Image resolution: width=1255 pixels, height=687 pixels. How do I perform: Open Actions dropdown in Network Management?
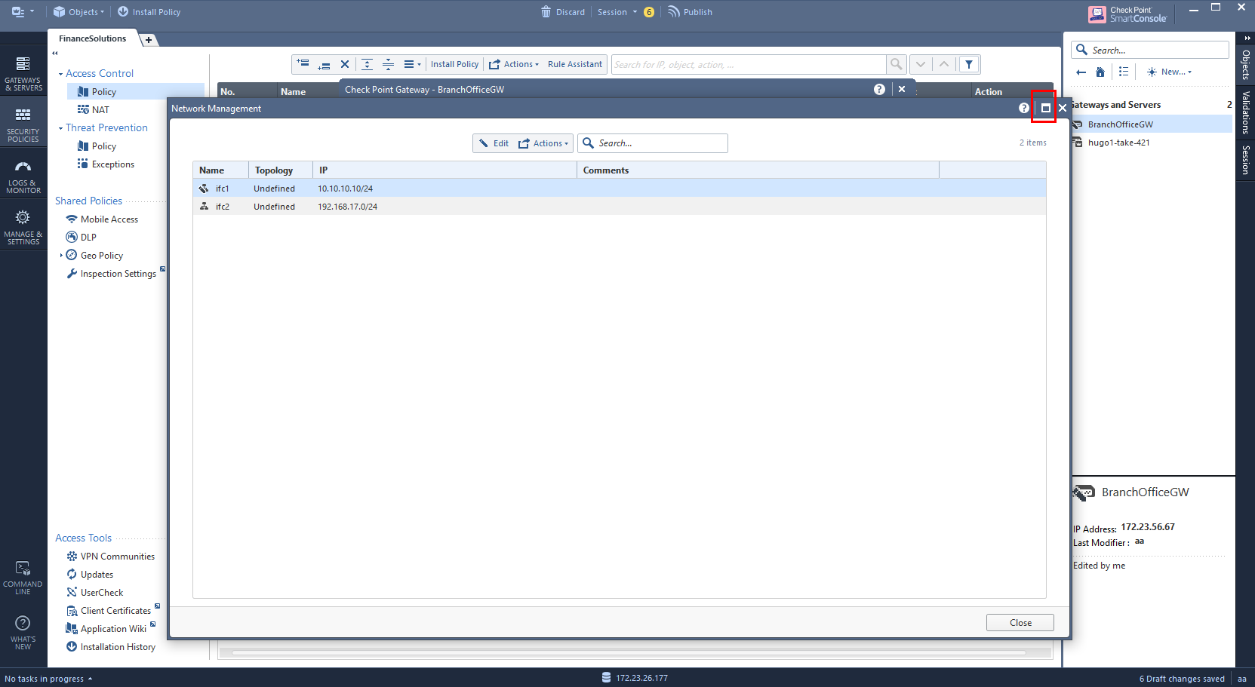(x=543, y=143)
